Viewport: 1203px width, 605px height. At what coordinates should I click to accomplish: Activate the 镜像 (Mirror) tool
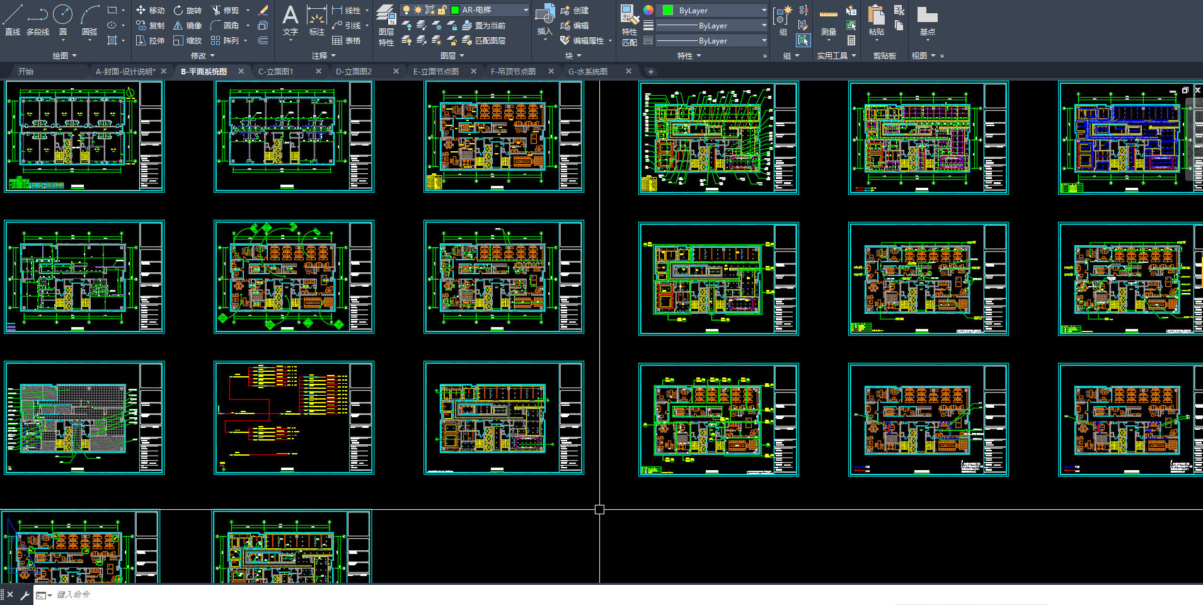187,26
